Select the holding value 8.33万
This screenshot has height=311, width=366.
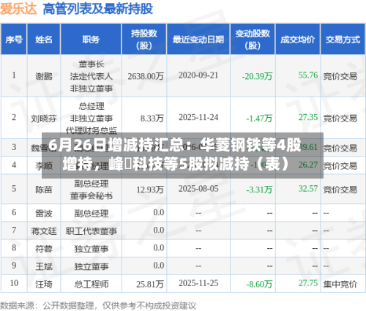[152, 119]
